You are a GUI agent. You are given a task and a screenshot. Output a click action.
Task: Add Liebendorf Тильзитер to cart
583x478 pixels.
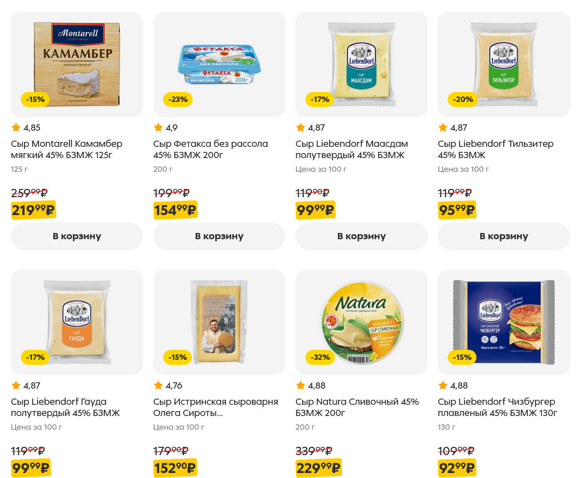504,236
